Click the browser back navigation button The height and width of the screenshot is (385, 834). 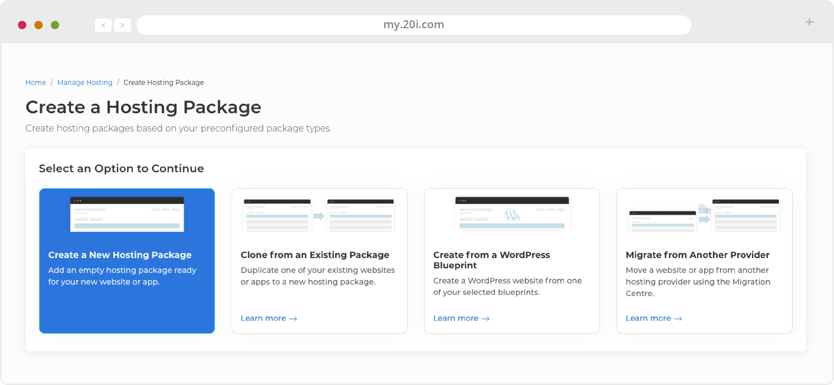(103, 24)
